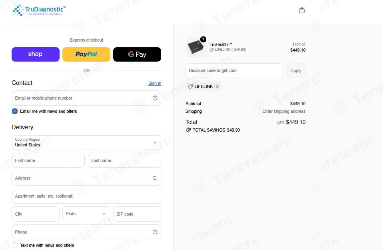Focus the Discount code or gift card field
Image resolution: width=383 pixels, height=250 pixels.
tap(235, 71)
